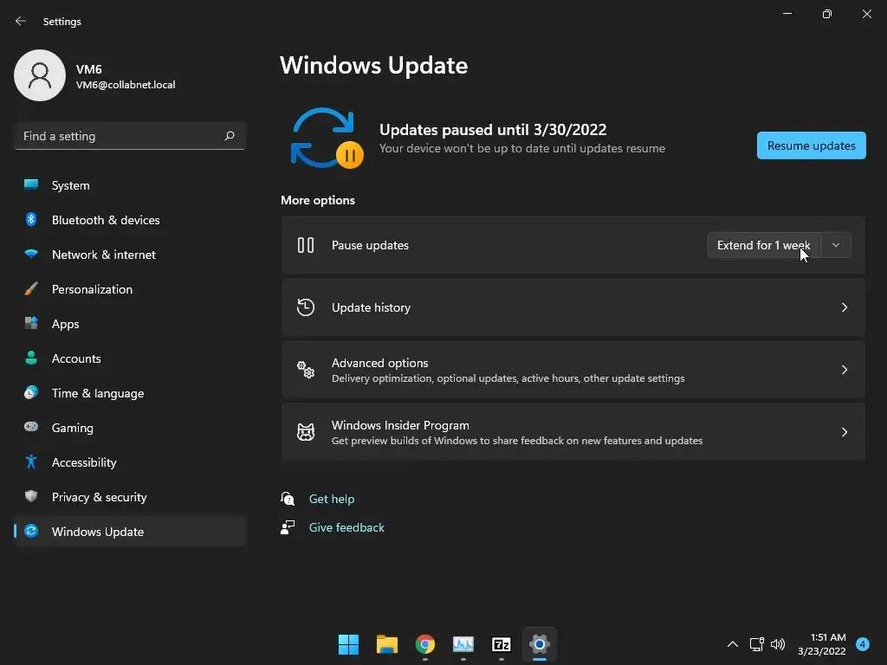887x665 pixels.
Task: Launch Google Chrome from the taskbar
Action: click(424, 644)
